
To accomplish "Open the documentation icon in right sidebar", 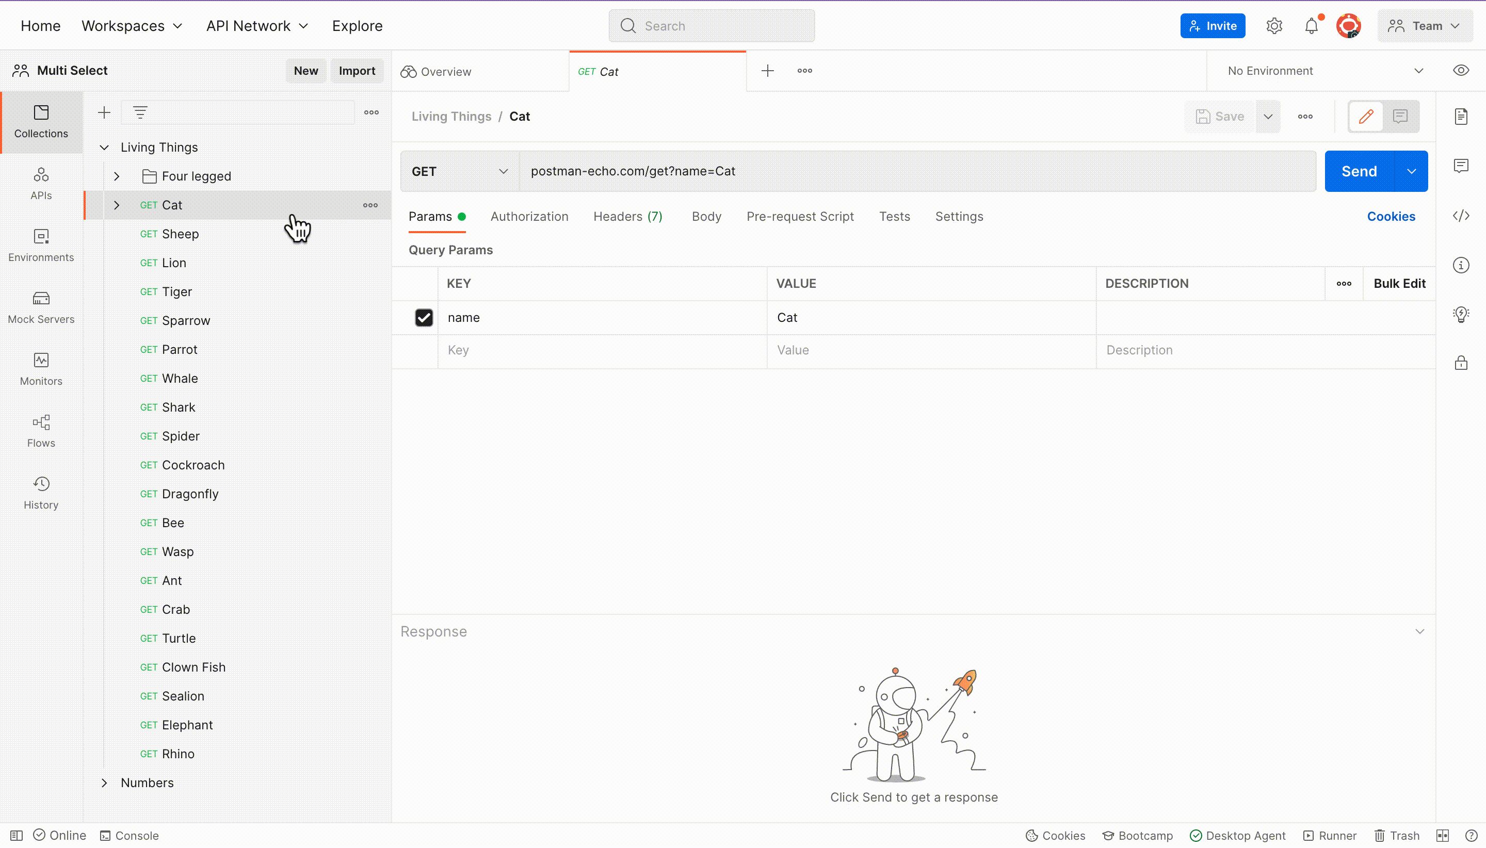I will pos(1460,117).
